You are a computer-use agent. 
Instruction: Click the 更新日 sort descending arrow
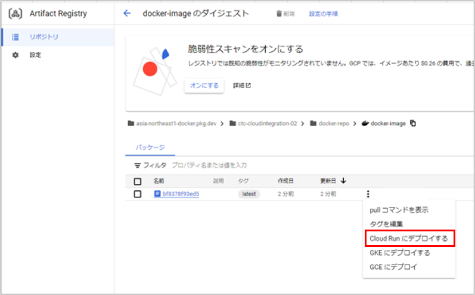[x=343, y=181]
